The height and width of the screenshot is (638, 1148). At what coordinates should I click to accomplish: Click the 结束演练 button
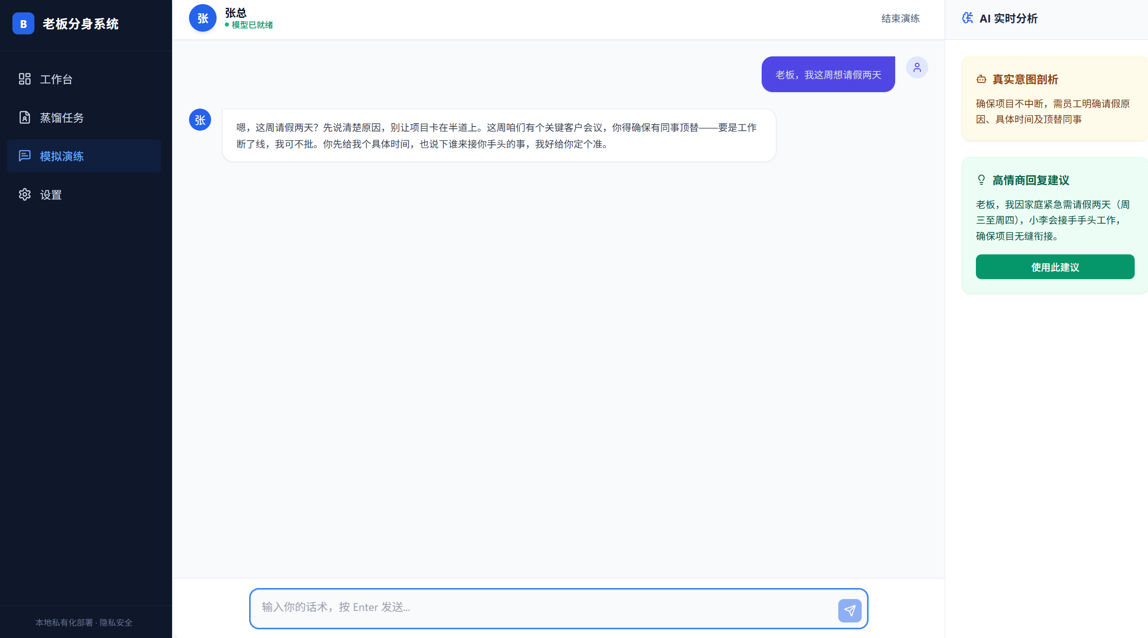[900, 18]
